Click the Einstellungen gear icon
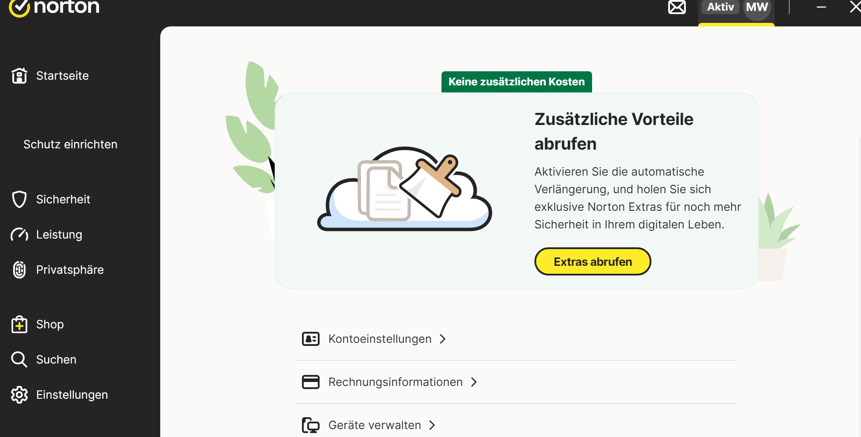Viewport: 861px width, 437px height. coord(19,395)
